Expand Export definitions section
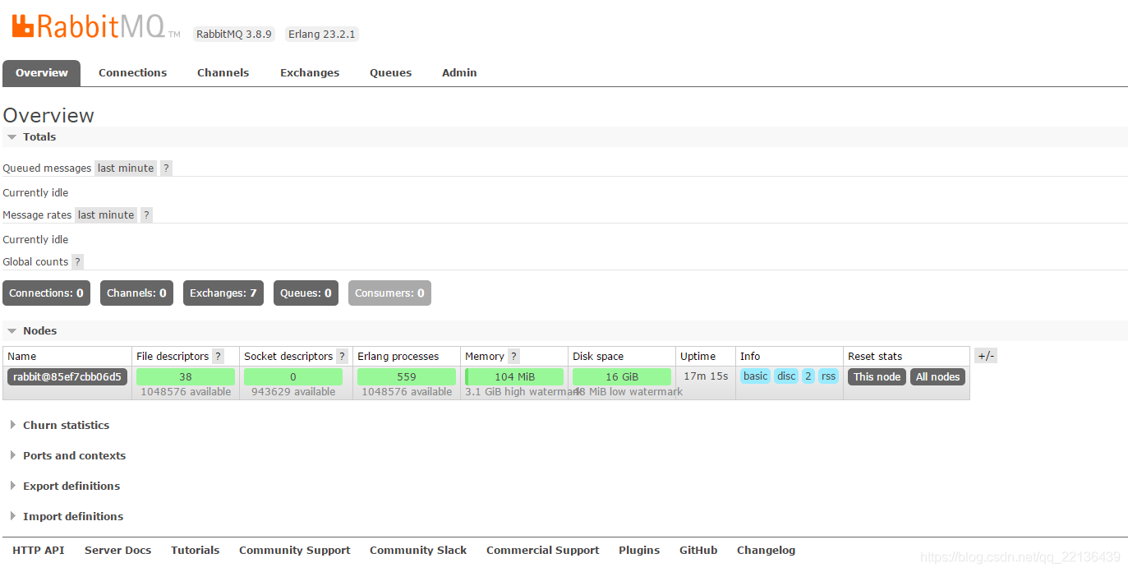The image size is (1128, 572). (64, 486)
